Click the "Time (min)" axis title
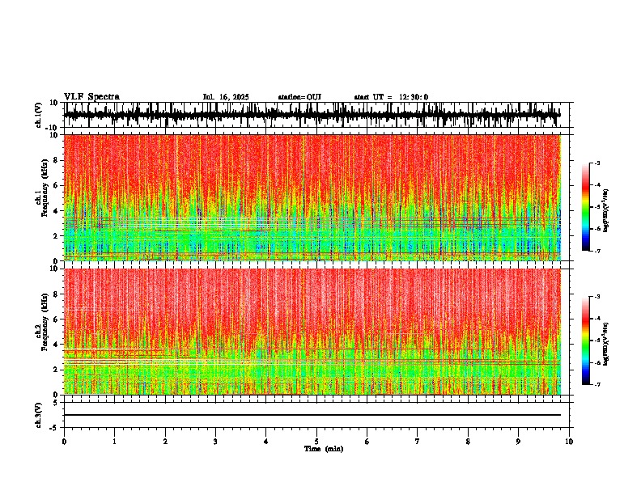641x495 pixels. (324, 449)
